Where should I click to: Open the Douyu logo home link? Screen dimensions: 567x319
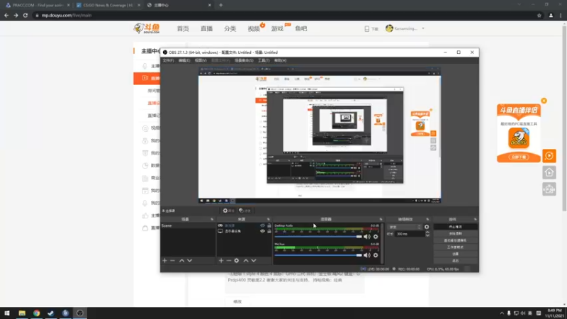[147, 28]
